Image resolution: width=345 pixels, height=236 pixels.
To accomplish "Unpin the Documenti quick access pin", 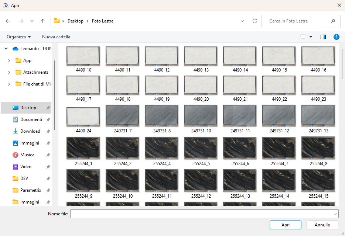I will pyautogui.click(x=48, y=119).
